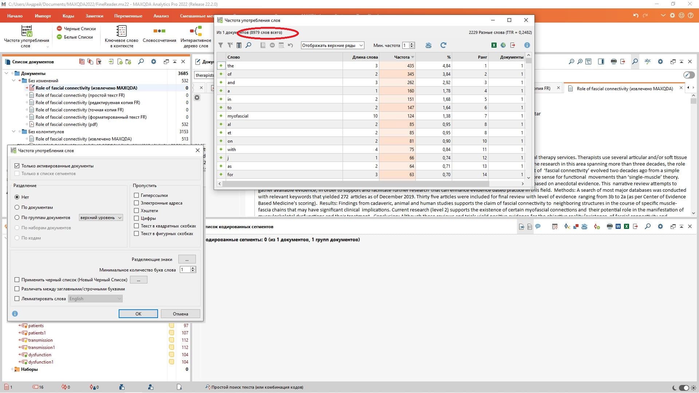Screen dimensions: 699x393
Task: Enable 'Различать между заглавными/строчными буквами' checkbox
Action: (x=17, y=289)
